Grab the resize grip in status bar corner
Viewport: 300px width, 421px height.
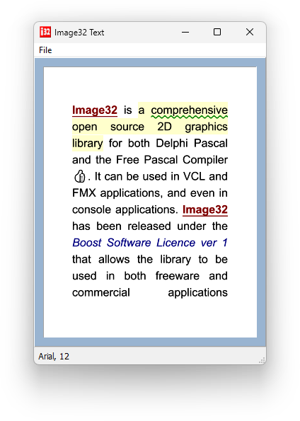[x=262, y=361]
